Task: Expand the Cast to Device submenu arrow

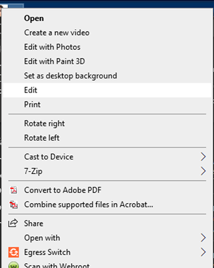Action: pyautogui.click(x=203, y=157)
